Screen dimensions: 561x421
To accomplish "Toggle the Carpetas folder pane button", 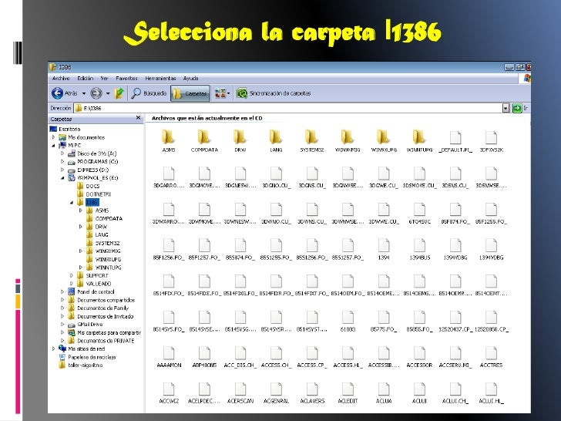I will (x=190, y=93).
